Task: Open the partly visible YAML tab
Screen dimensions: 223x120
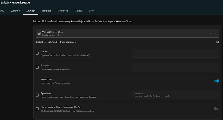Action: click(x=2, y=11)
